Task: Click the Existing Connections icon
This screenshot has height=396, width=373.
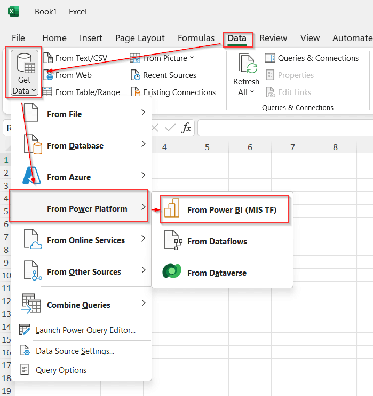Action: (x=136, y=91)
